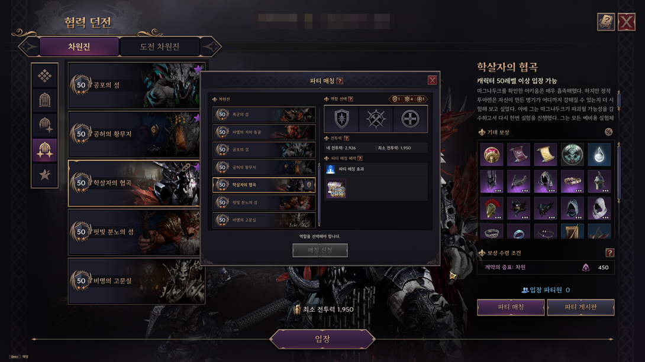
Task: Click the 입장 enter button
Action: [322, 339]
